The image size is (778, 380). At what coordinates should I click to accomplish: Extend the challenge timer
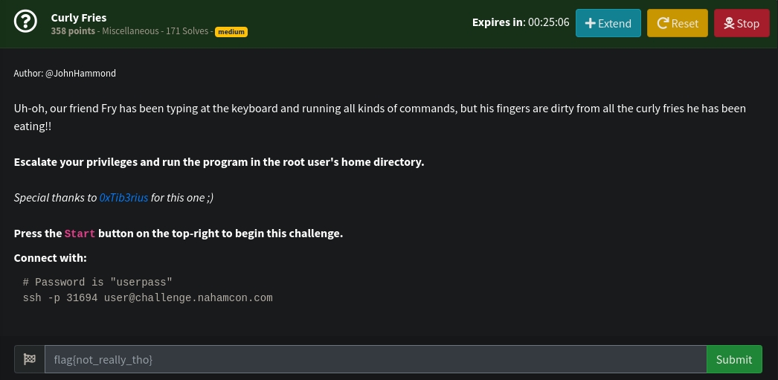pos(608,23)
